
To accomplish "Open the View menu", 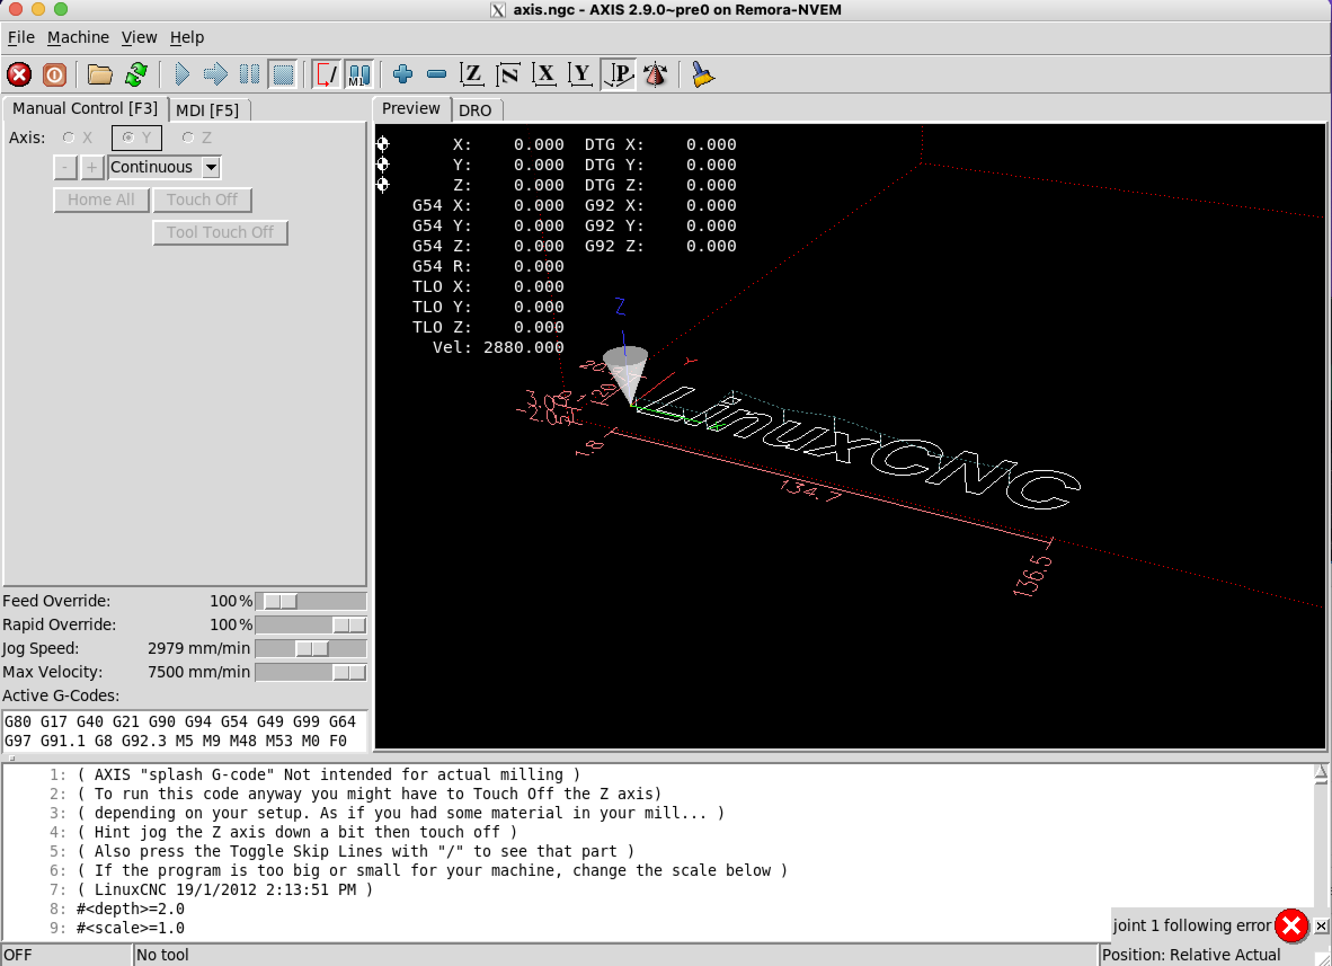I will (139, 38).
